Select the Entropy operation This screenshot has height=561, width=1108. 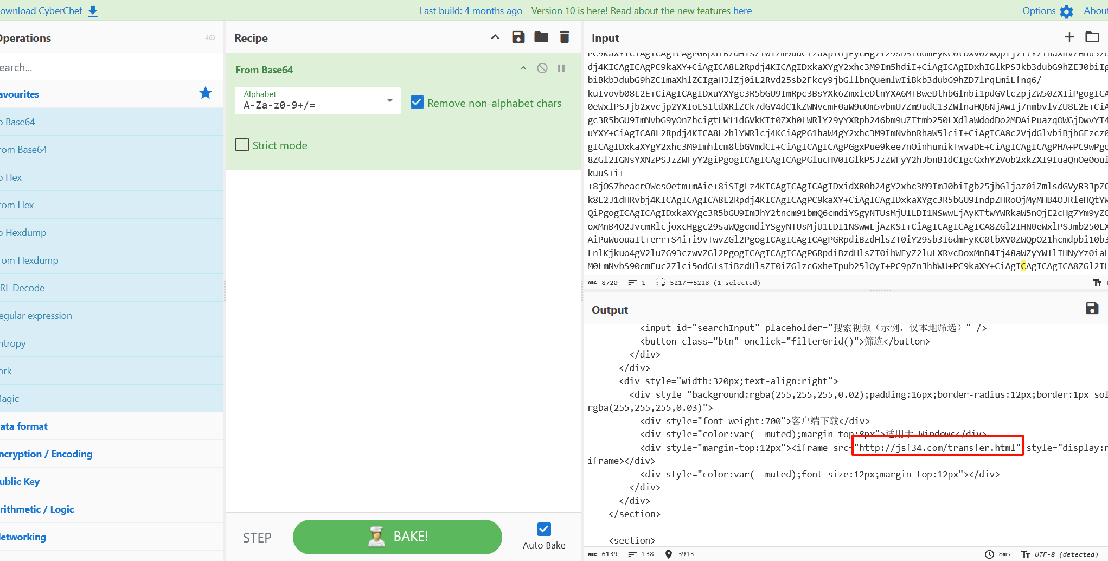[x=111, y=343]
